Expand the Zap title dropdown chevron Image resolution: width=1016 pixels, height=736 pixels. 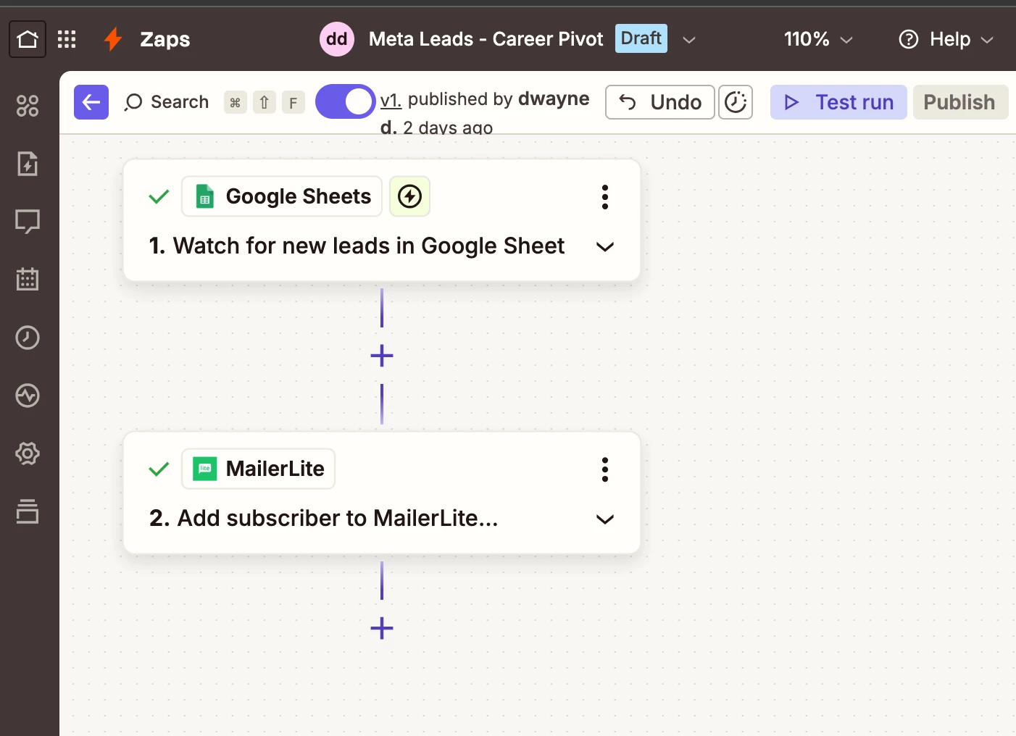pos(689,40)
